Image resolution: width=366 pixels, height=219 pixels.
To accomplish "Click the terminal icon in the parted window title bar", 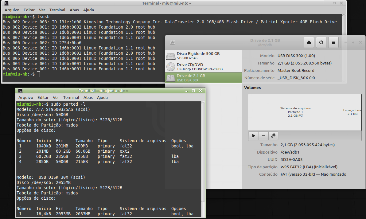I will point(20,91).
